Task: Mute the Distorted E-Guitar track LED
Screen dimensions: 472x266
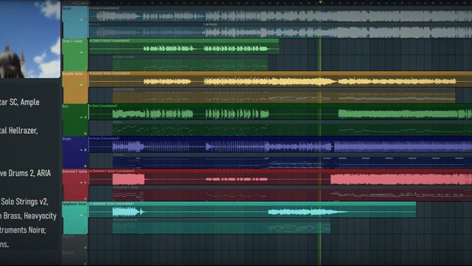Action: click(86, 183)
